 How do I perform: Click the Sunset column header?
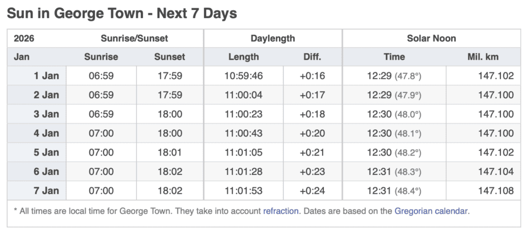pos(170,57)
